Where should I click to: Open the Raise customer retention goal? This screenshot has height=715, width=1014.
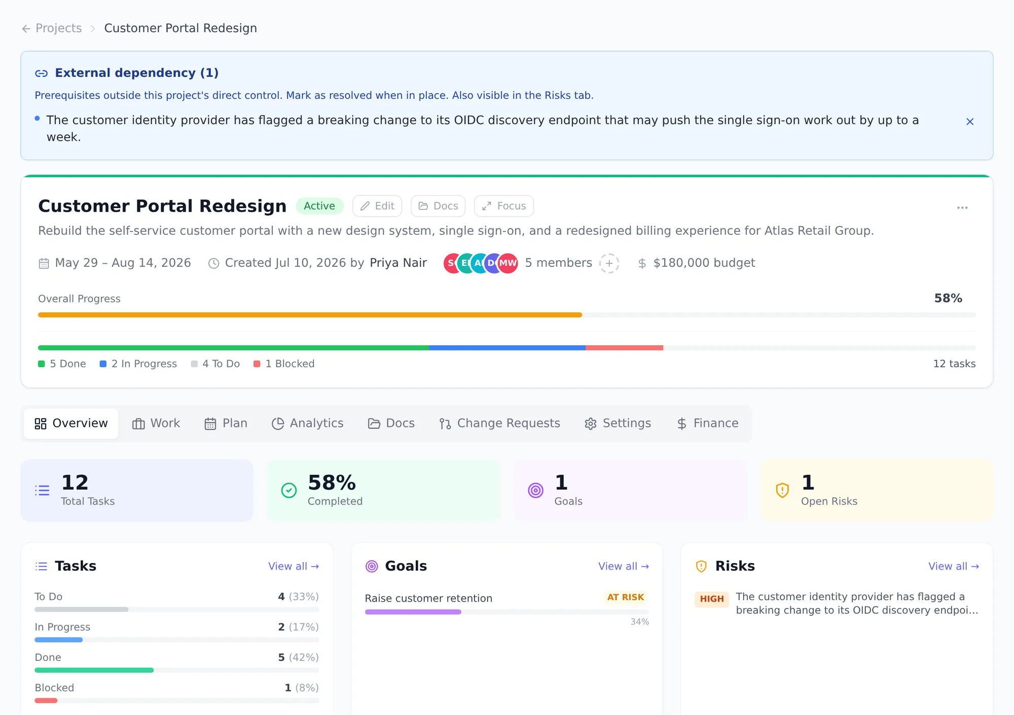pos(428,598)
